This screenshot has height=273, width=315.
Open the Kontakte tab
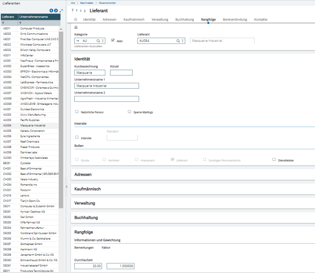[x=260, y=20]
